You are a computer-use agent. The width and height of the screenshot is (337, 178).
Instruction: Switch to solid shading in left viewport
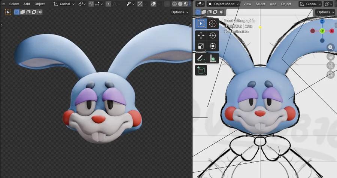[x=180, y=4]
